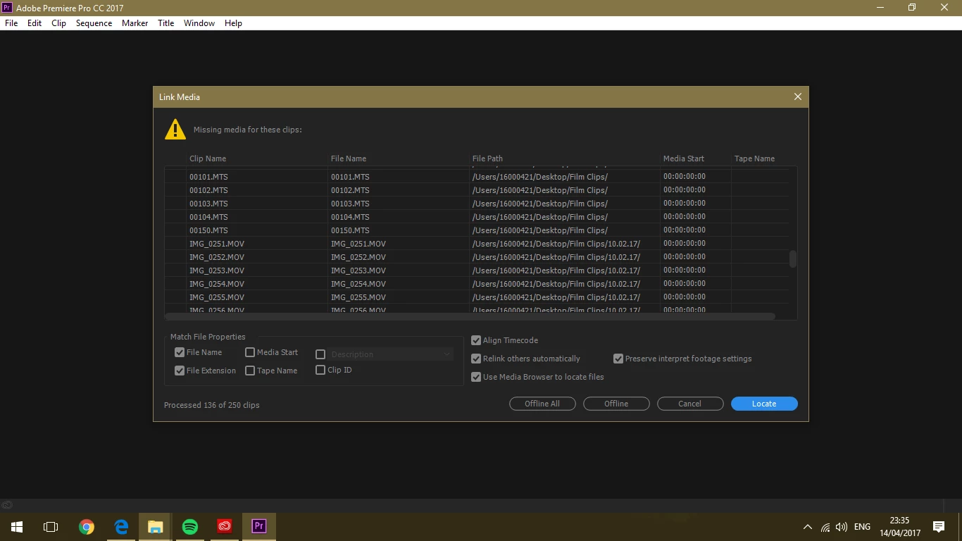Screen dimensions: 962x541
Task: Enable the Description match checkbox
Action: point(320,354)
